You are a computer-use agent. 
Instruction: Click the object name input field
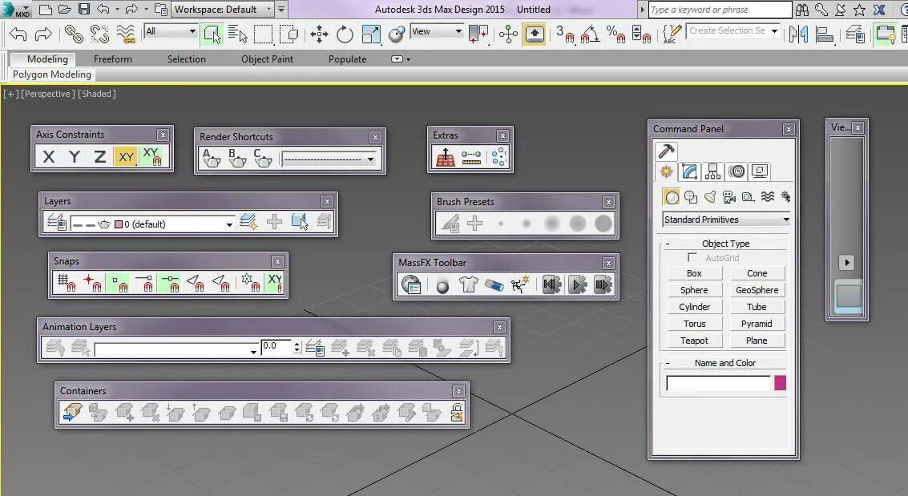pos(719,382)
